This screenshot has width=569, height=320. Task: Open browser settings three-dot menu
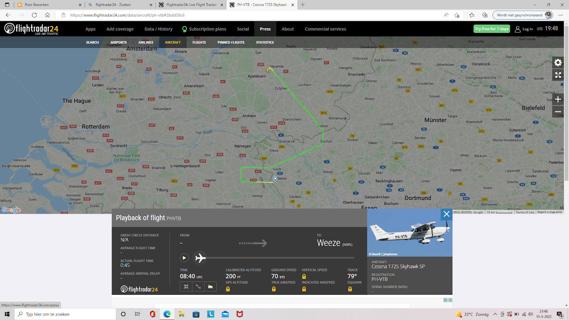click(561, 15)
